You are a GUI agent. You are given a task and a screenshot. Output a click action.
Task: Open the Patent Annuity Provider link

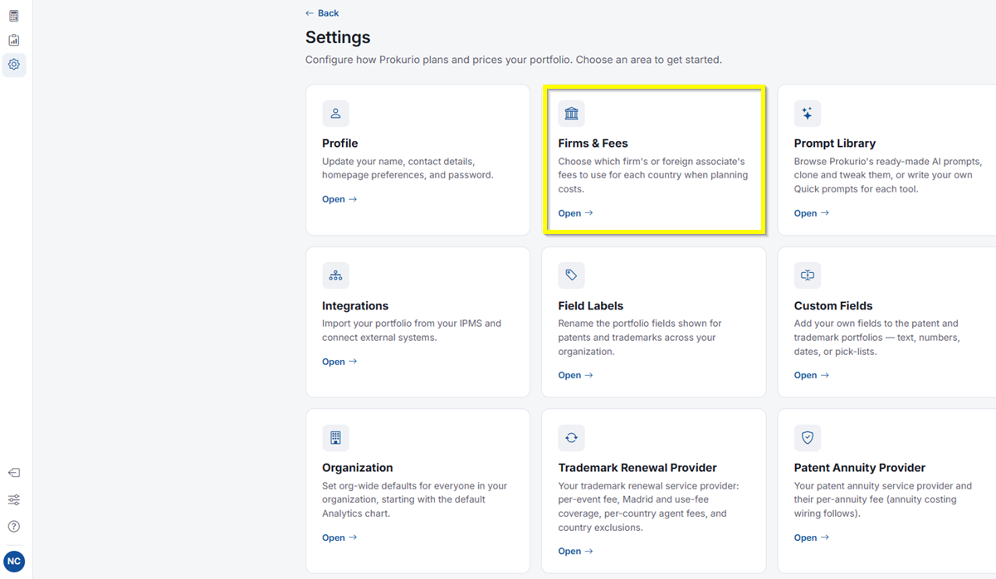pyautogui.click(x=811, y=538)
